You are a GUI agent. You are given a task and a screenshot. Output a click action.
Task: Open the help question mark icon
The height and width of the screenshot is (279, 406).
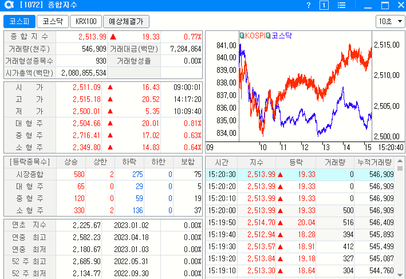309,5
